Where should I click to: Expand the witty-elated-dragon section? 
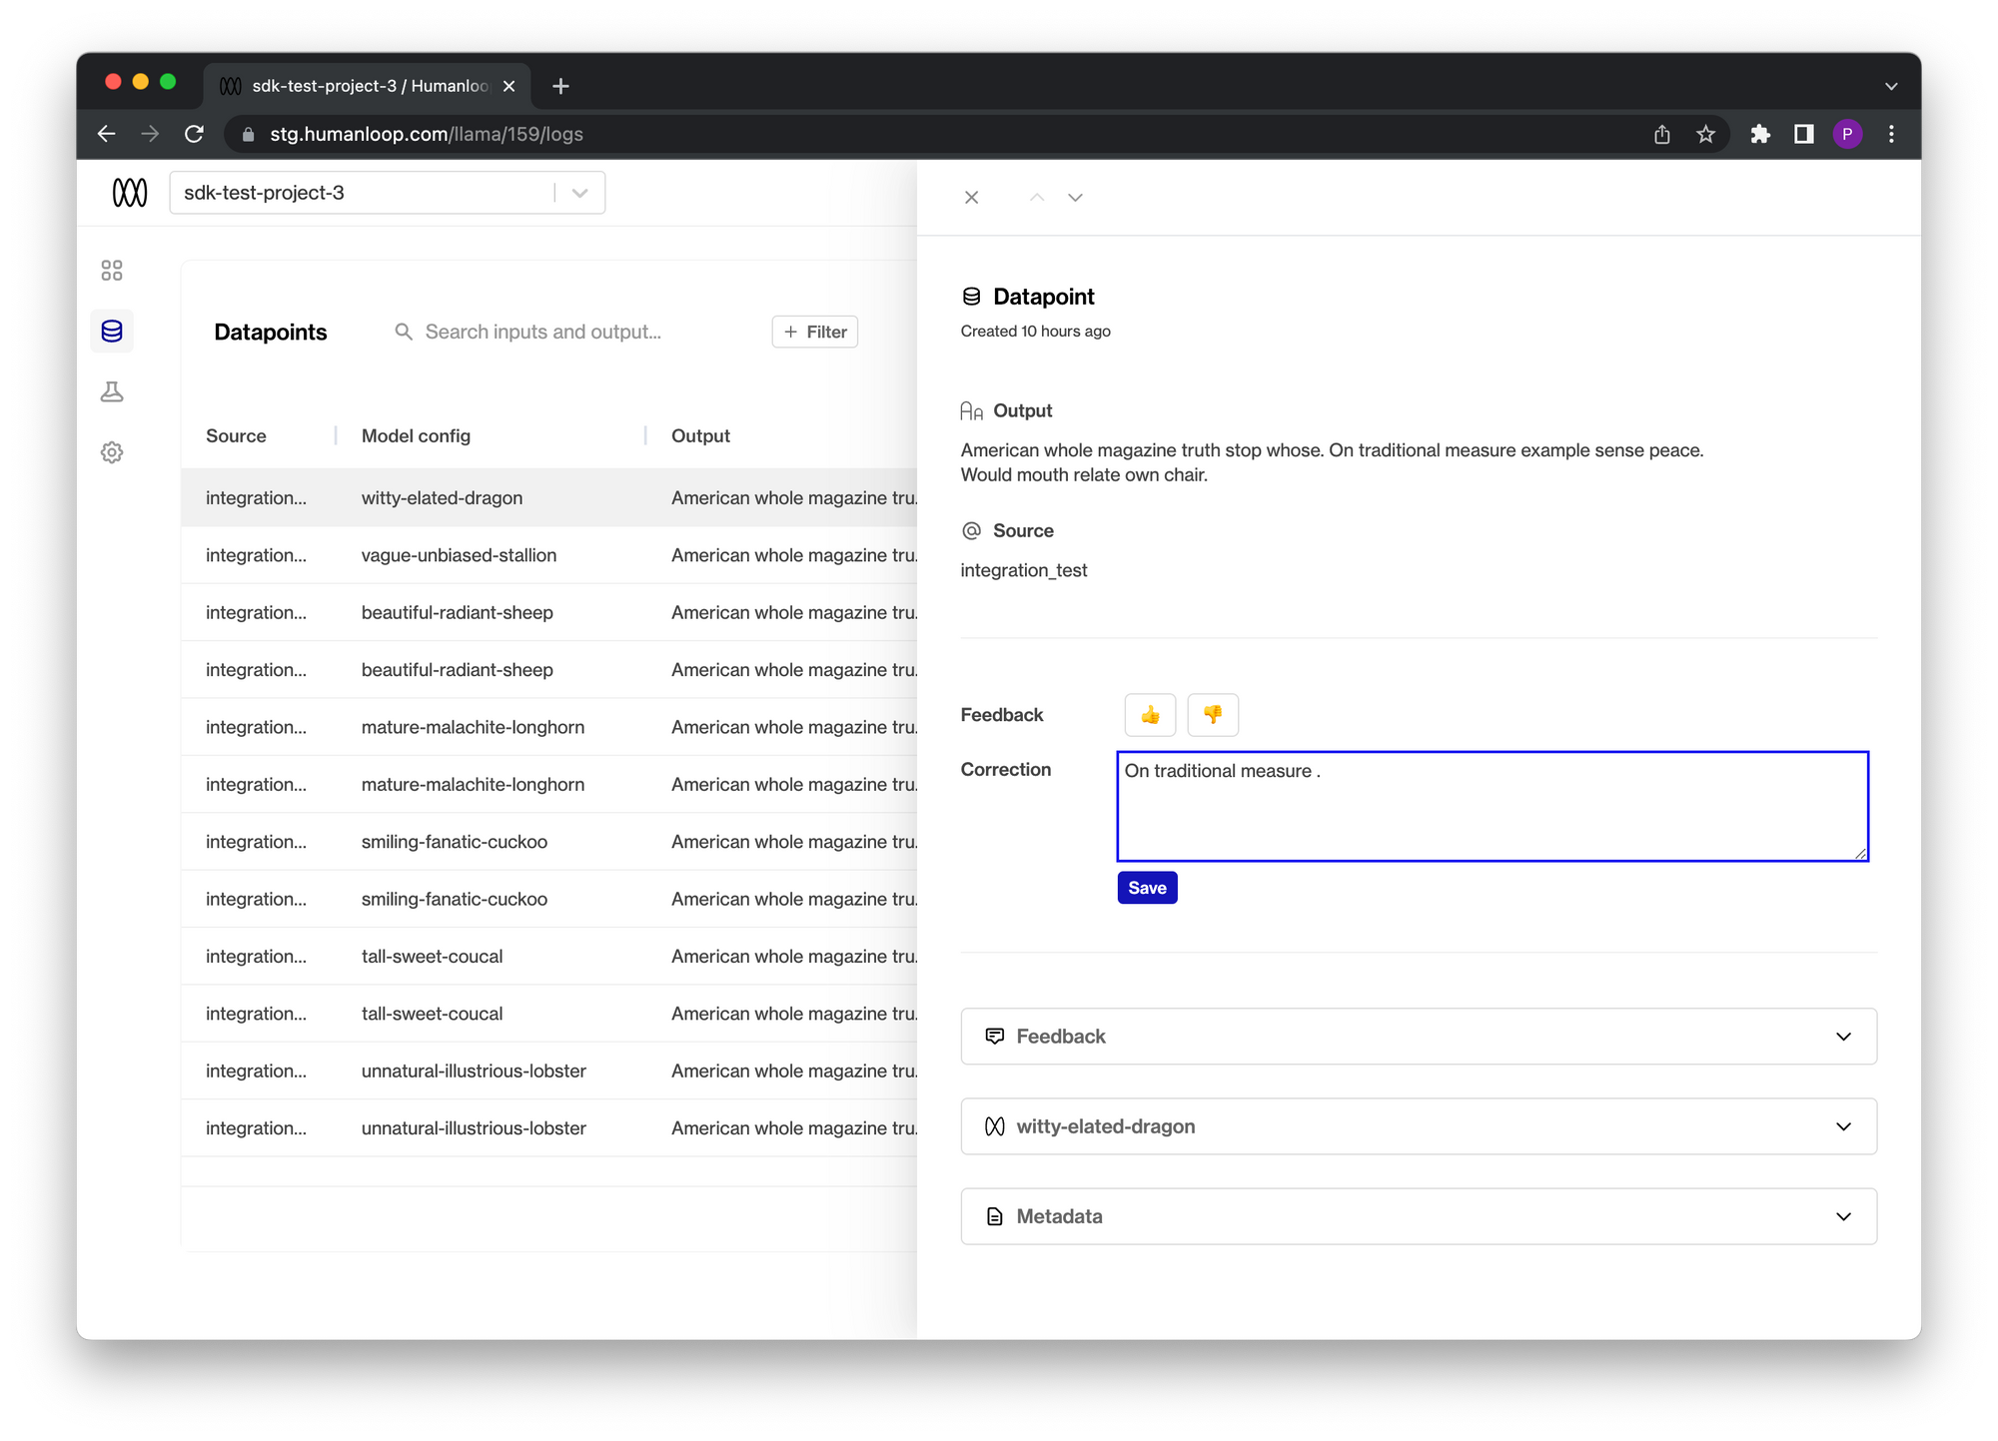pyautogui.click(x=1419, y=1126)
